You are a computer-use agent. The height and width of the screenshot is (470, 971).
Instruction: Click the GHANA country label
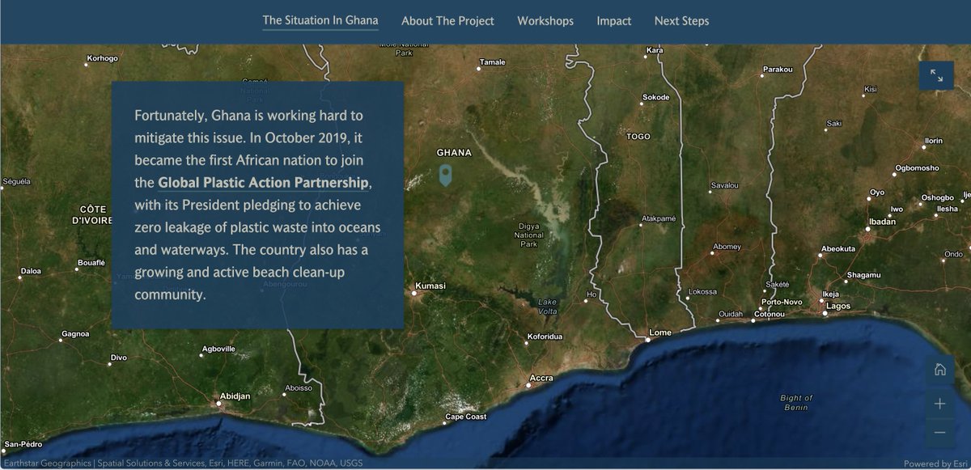click(x=453, y=153)
